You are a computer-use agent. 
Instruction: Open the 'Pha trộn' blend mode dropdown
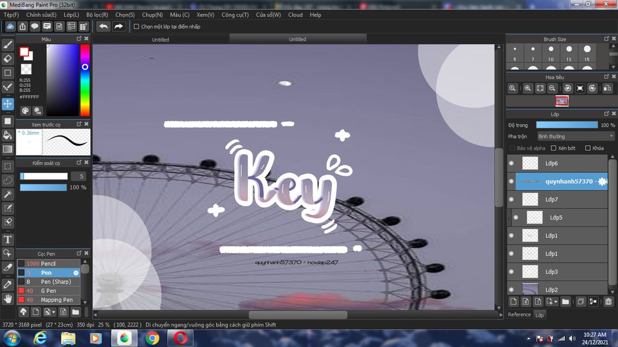(x=576, y=137)
